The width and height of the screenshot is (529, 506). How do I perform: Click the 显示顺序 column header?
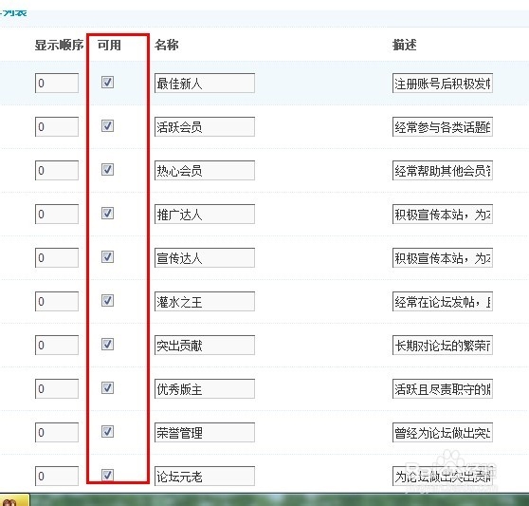click(x=59, y=45)
